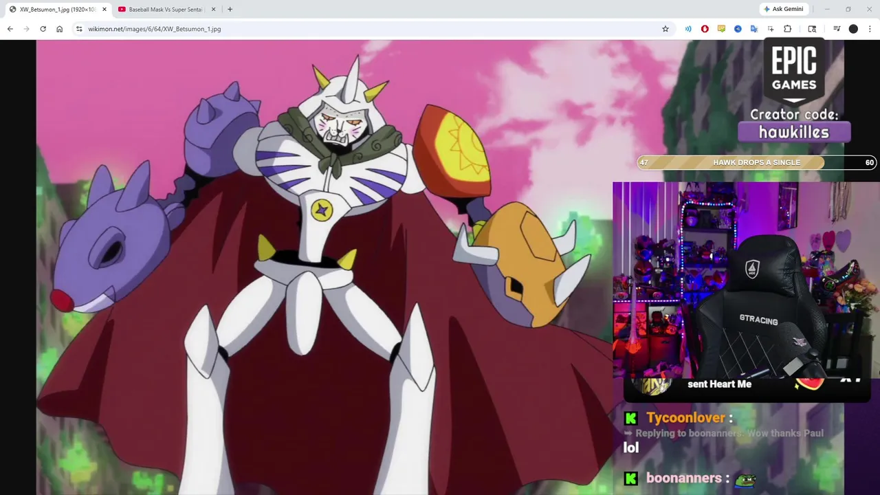Click the Tycoonlover username in chat
Screen dimensions: 880x495
[x=685, y=417]
